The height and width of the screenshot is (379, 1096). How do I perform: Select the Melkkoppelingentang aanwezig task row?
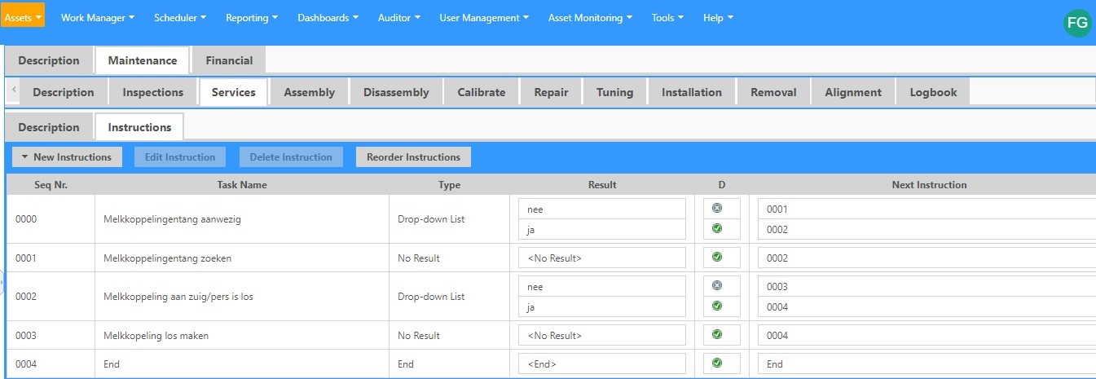pyautogui.click(x=241, y=219)
